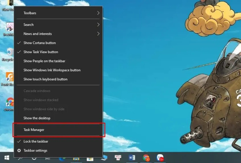Open the Windows Start button

(x=7, y=158)
